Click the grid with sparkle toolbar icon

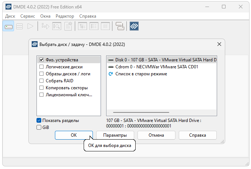68,26
